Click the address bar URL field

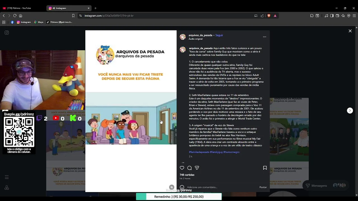(x=165, y=16)
